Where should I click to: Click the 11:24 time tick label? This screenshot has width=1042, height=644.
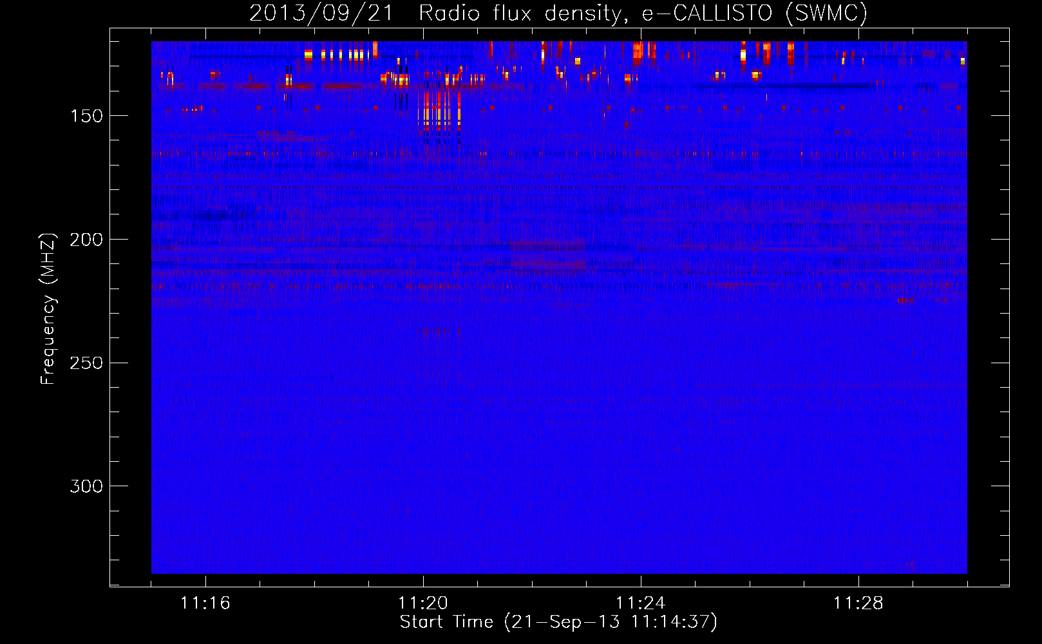pos(641,603)
